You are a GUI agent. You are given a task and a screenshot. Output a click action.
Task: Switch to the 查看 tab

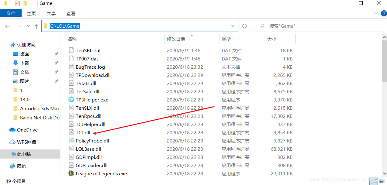tap(71, 14)
